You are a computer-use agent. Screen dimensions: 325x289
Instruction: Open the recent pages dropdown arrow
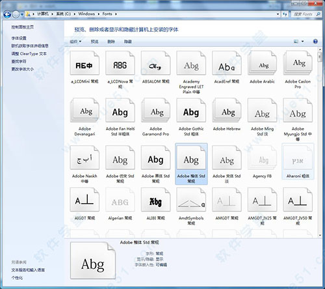pos(22,14)
